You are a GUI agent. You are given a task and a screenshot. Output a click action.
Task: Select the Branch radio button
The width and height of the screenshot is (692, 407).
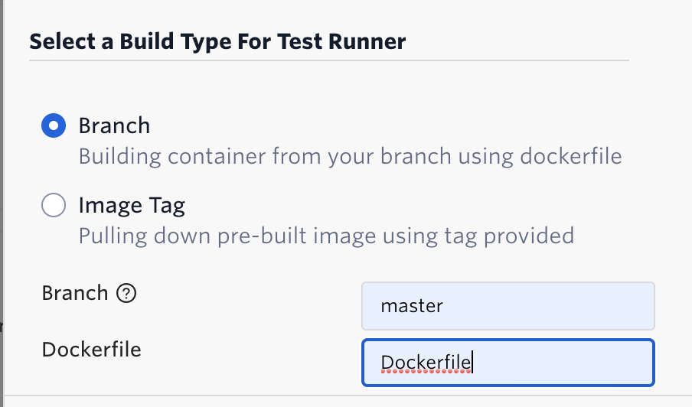point(54,125)
